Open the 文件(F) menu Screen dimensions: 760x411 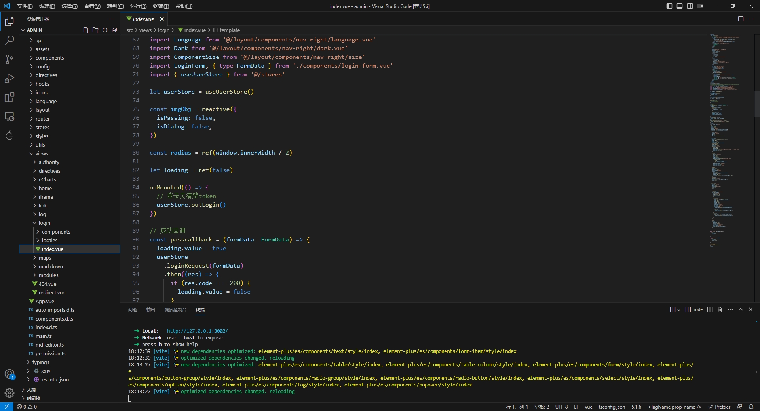pos(25,6)
